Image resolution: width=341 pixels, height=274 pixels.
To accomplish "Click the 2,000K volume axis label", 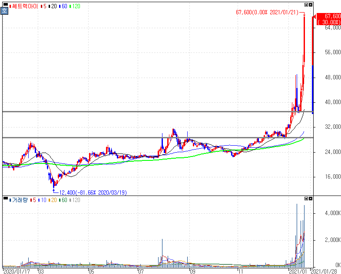I will (333, 240).
